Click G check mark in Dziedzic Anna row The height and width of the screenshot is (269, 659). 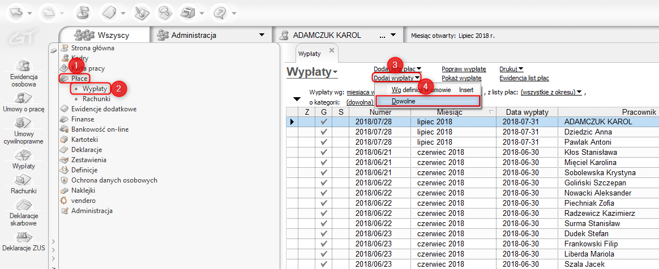[x=323, y=132]
